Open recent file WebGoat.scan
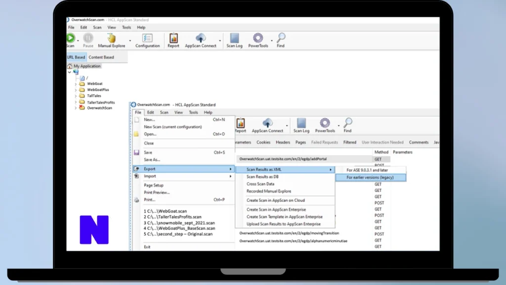Viewport: 506px width, 285px height. pos(165,211)
